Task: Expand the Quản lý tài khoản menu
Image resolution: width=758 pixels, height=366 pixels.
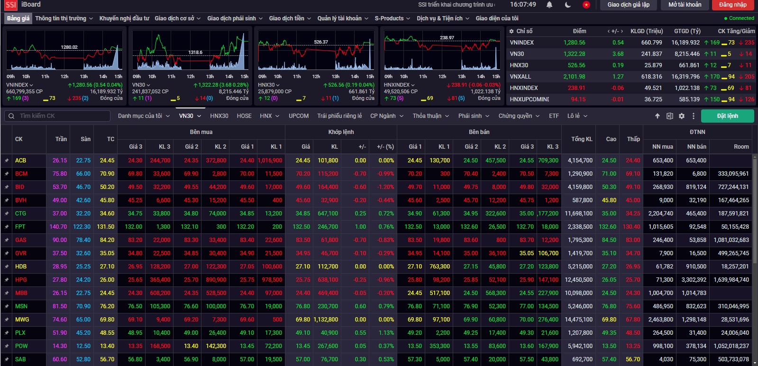Action: tap(343, 18)
